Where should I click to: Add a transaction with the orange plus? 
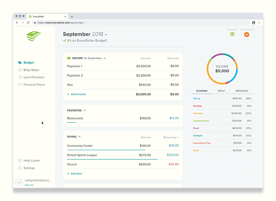[x=247, y=34]
